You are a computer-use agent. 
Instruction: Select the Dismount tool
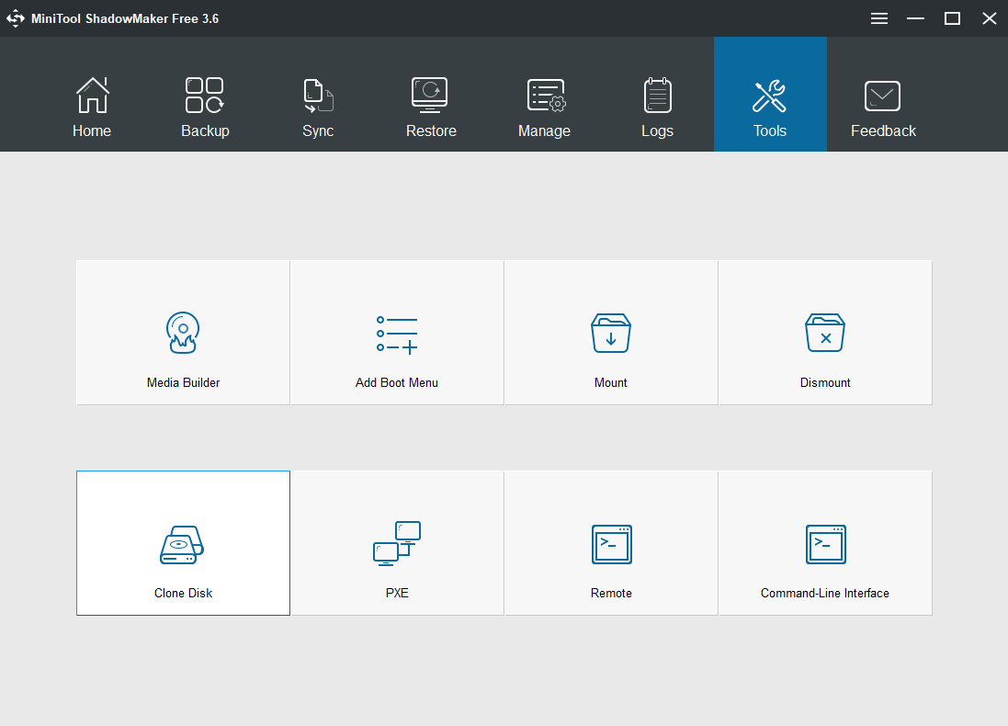(824, 333)
